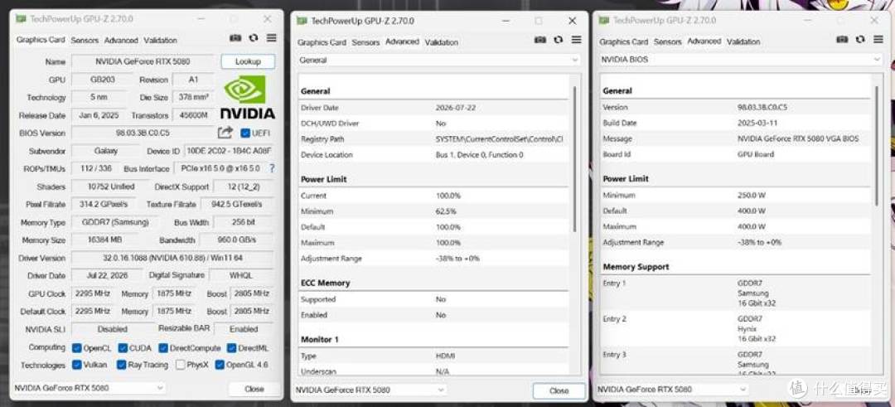Toggle the Vulkan checkbox
The image size is (895, 407).
(x=77, y=365)
